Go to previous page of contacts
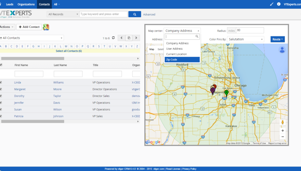The height and width of the screenshot is (171, 301). [x=121, y=38]
